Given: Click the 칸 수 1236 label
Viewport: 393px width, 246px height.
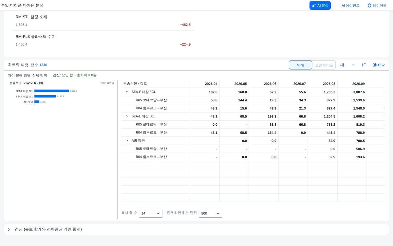Looking at the screenshot, I should tap(39, 65).
